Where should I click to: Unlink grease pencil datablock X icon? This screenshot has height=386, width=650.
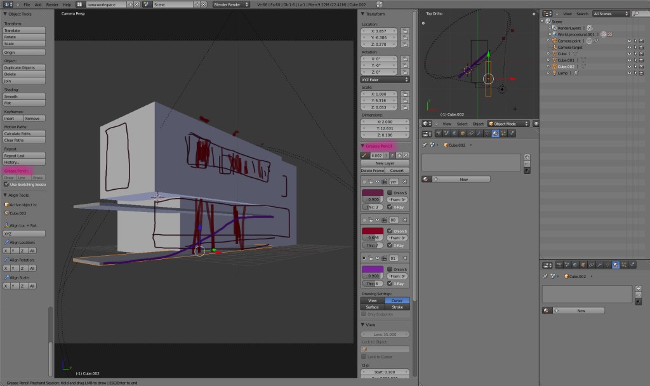[x=406, y=155]
